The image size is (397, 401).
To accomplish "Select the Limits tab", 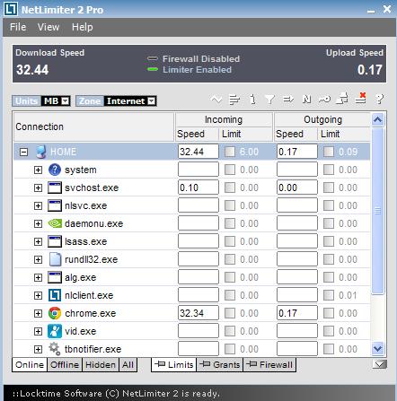I will (x=173, y=365).
